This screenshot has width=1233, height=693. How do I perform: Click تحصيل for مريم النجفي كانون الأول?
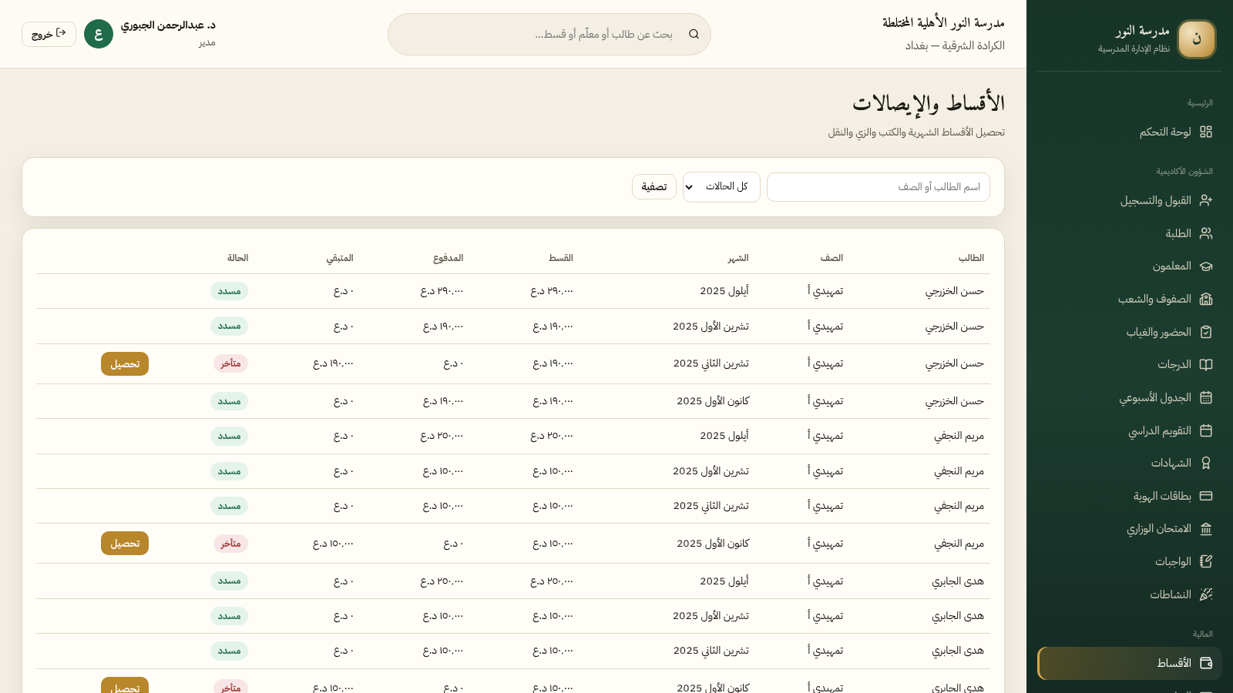click(125, 544)
